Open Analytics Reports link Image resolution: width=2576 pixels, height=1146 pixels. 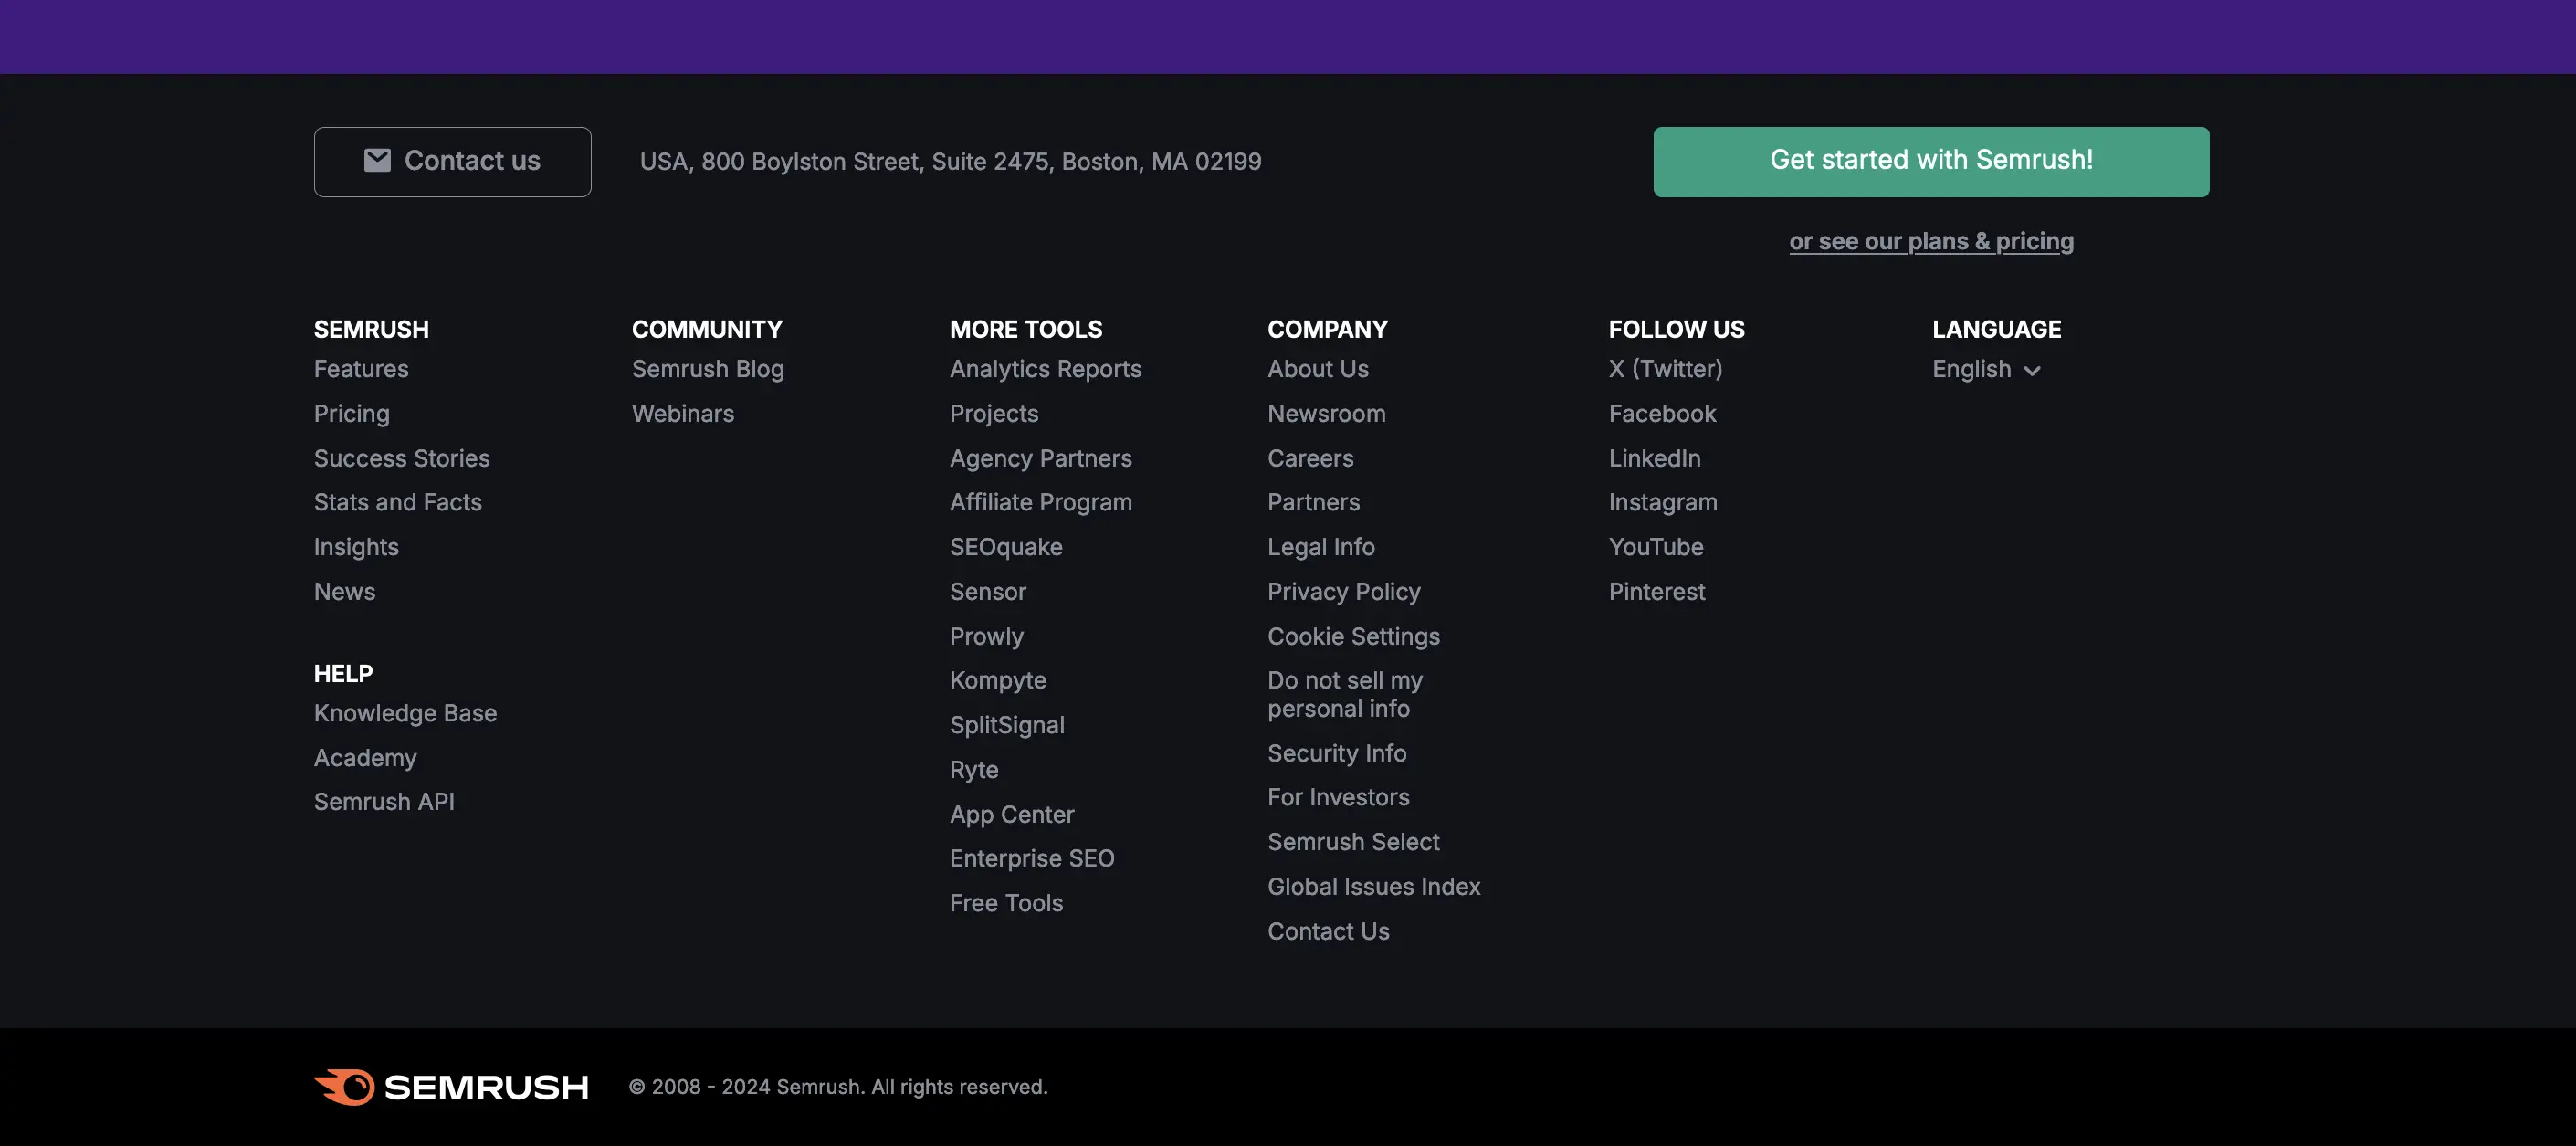(x=1045, y=369)
